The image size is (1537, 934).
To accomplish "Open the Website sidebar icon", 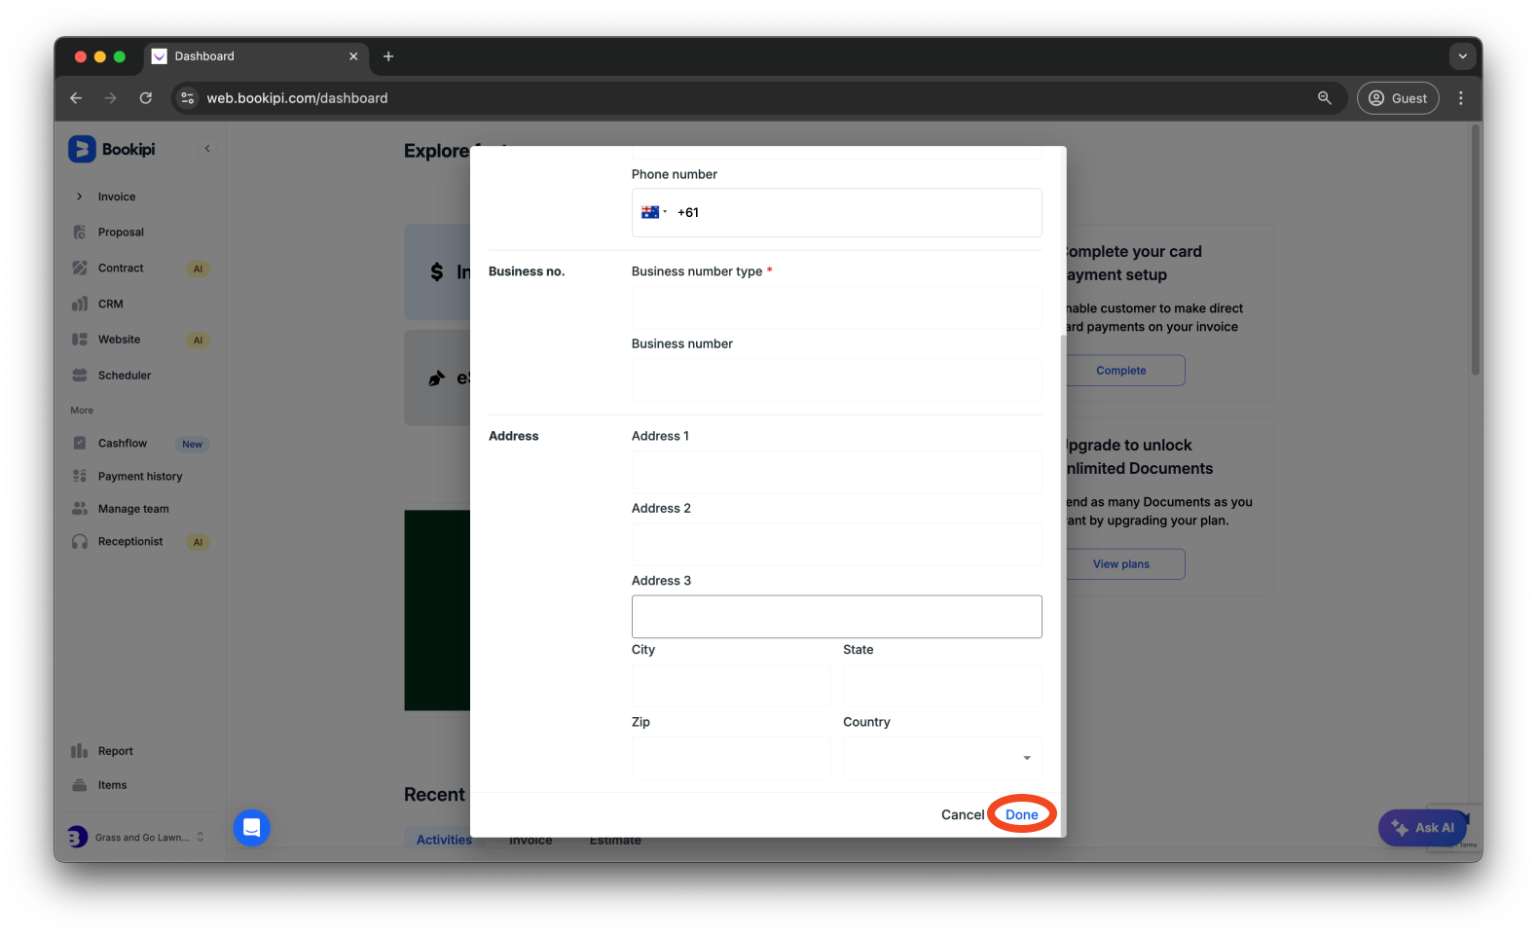I will tap(80, 340).
